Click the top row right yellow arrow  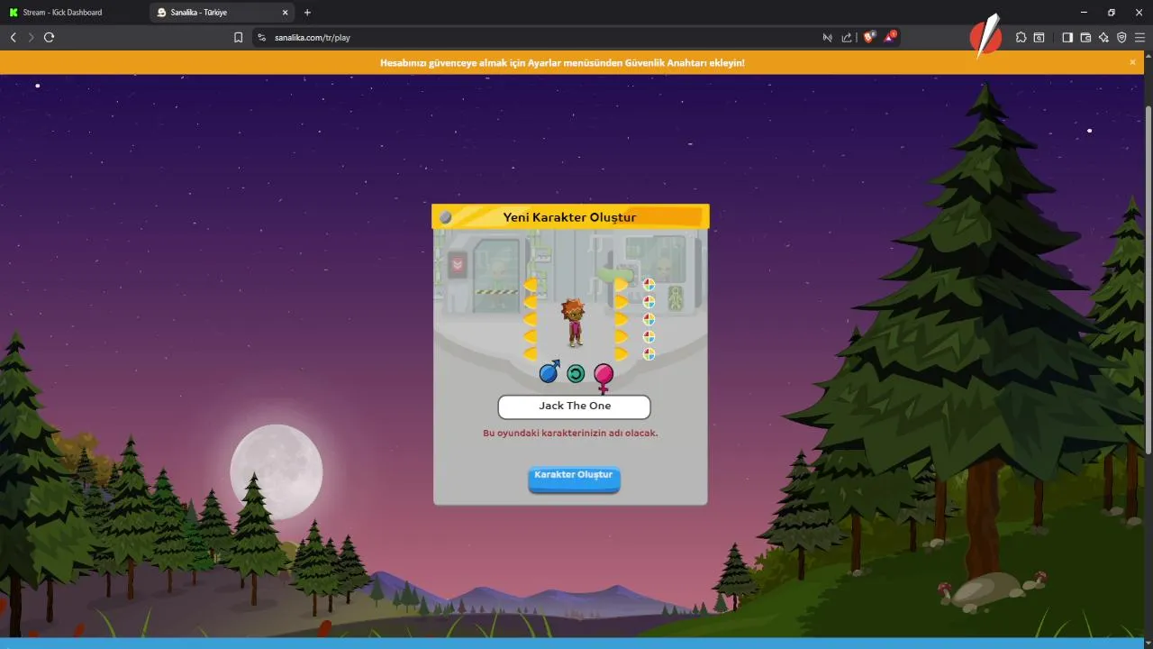tap(622, 285)
